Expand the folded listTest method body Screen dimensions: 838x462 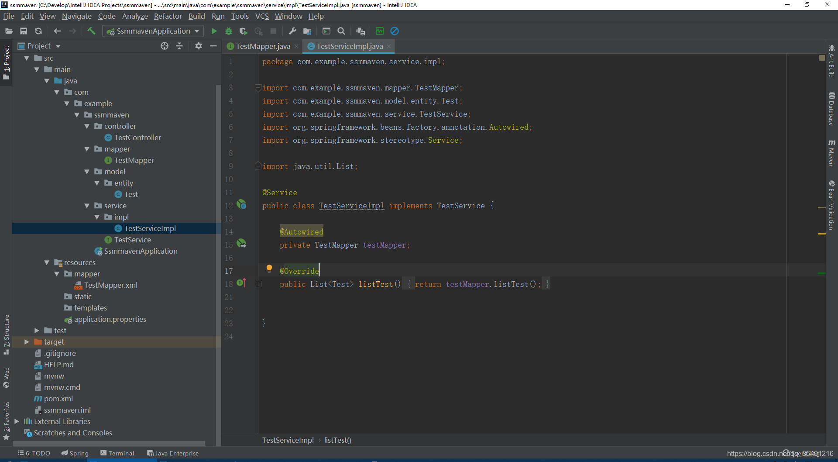pyautogui.click(x=258, y=284)
